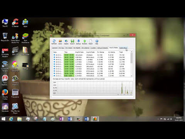Show hidden system tray icons
185x139 pixels.
pos(158,119)
